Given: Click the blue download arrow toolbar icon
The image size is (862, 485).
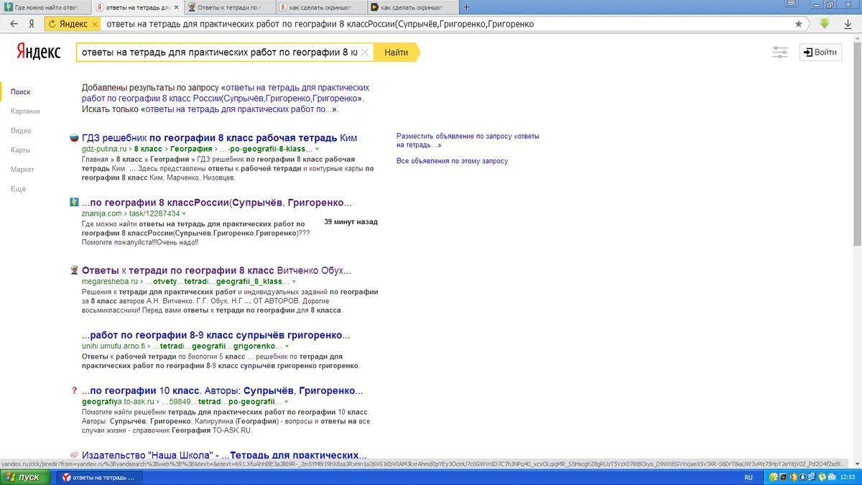Looking at the screenshot, I should [x=848, y=24].
